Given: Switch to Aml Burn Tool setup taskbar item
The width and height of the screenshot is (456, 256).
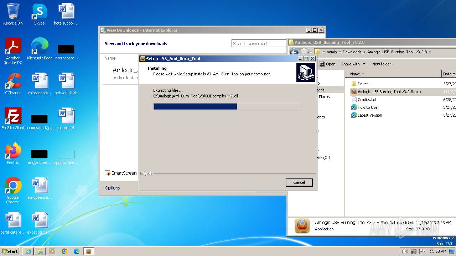Looking at the screenshot, I should (x=89, y=251).
